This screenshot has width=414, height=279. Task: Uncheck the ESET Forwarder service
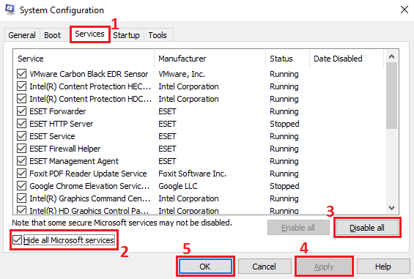click(x=21, y=111)
